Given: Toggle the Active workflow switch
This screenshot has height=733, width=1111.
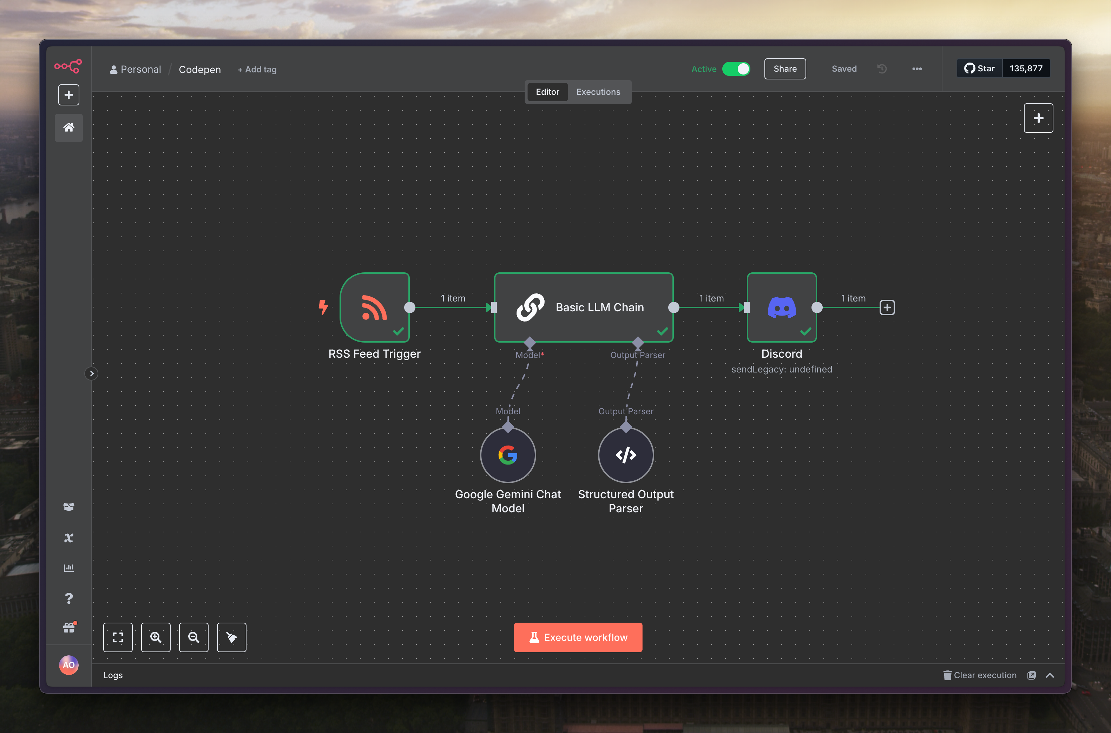Looking at the screenshot, I should (x=736, y=69).
